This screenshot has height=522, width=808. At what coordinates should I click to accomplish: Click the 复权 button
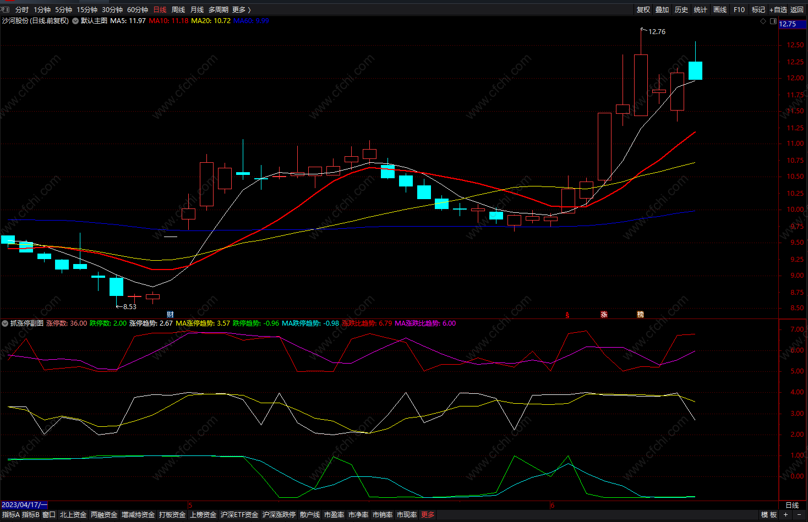(643, 10)
